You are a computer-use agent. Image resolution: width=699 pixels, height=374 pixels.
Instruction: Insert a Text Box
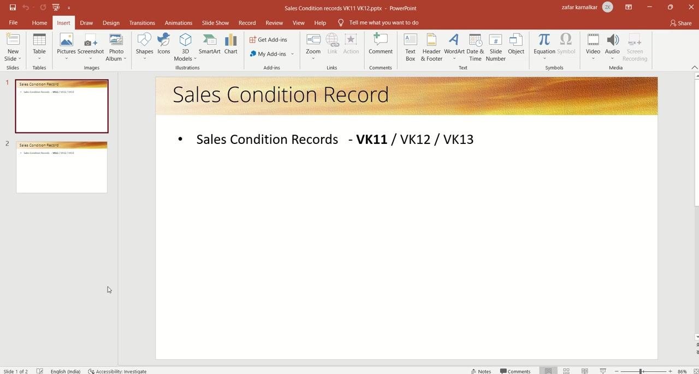coord(410,47)
